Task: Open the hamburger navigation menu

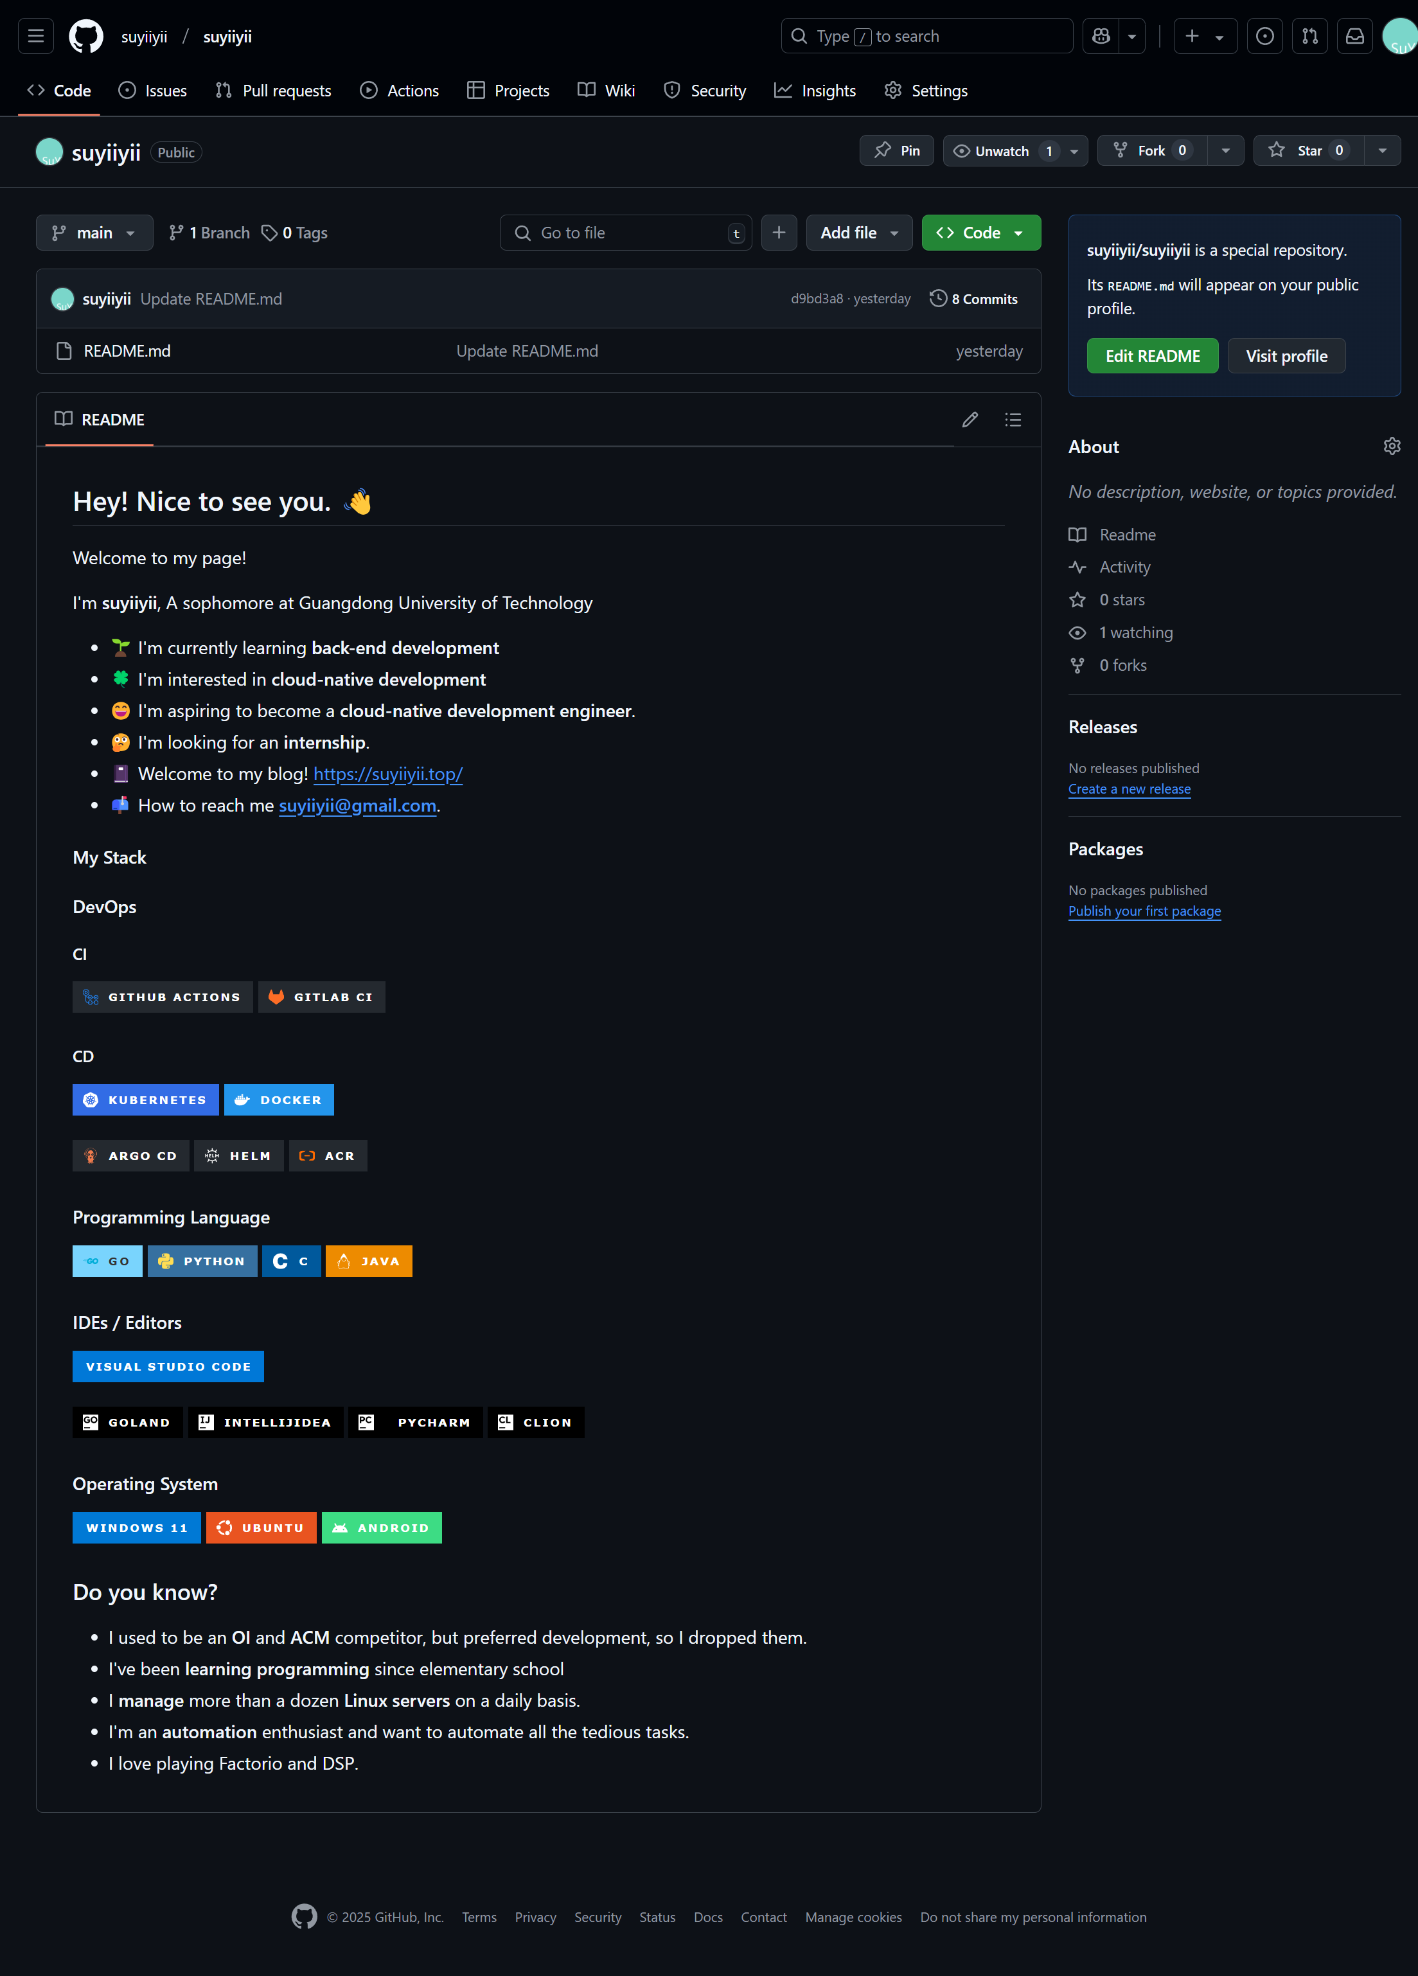Action: point(36,37)
